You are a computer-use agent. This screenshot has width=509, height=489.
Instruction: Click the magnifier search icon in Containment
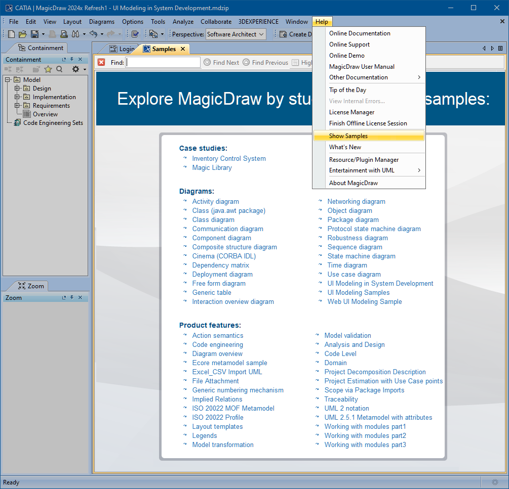(x=59, y=69)
